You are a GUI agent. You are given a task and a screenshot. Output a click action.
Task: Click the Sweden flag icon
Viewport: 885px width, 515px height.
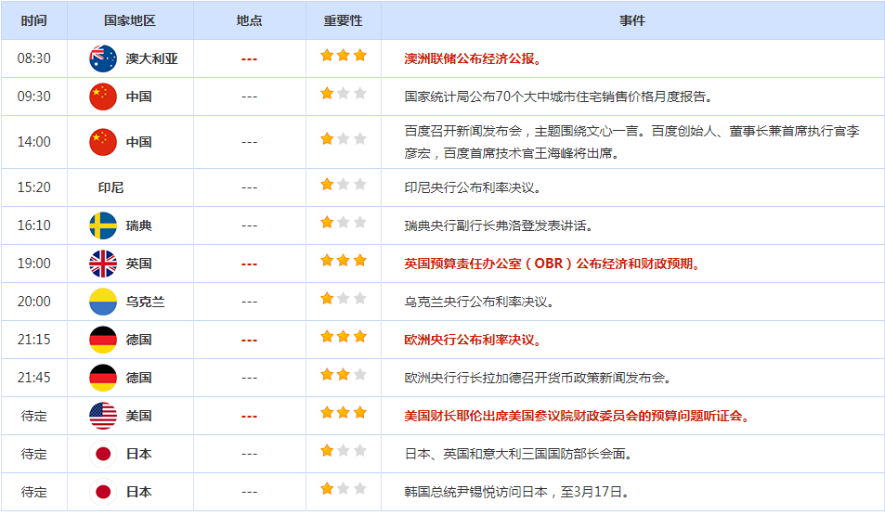click(x=103, y=225)
